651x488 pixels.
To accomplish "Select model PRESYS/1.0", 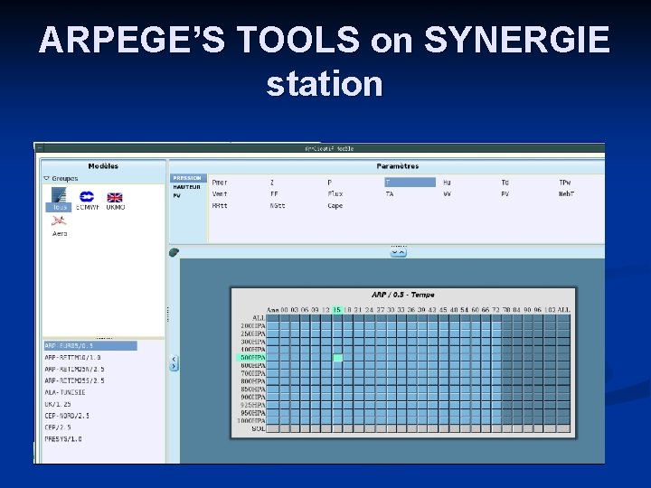I will pos(63,438).
